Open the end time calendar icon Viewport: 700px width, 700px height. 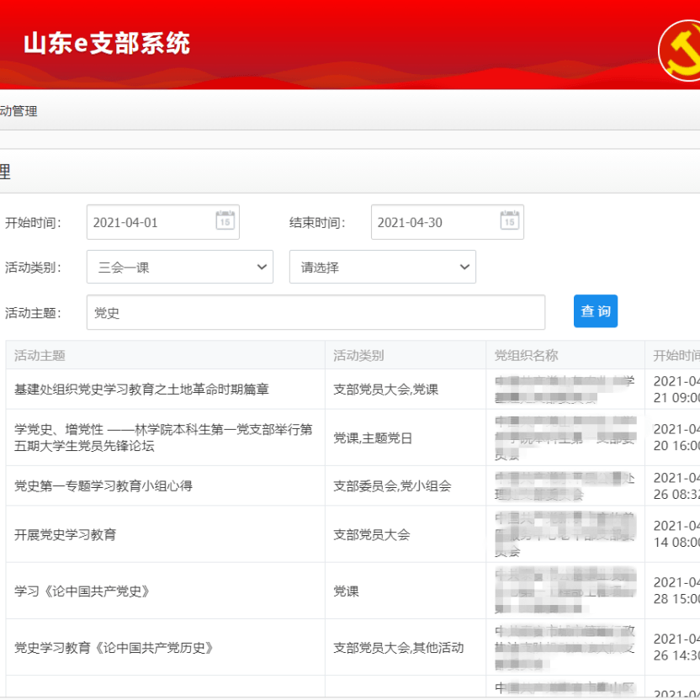pos(509,220)
